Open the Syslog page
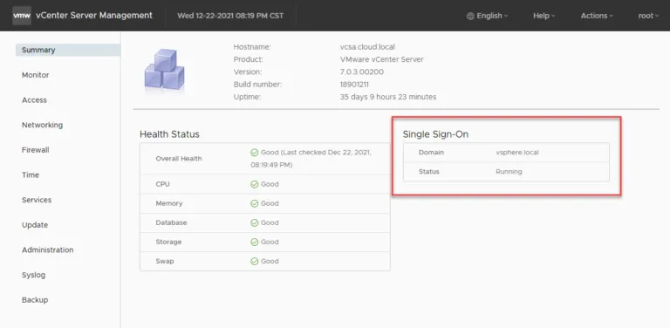 (x=33, y=275)
